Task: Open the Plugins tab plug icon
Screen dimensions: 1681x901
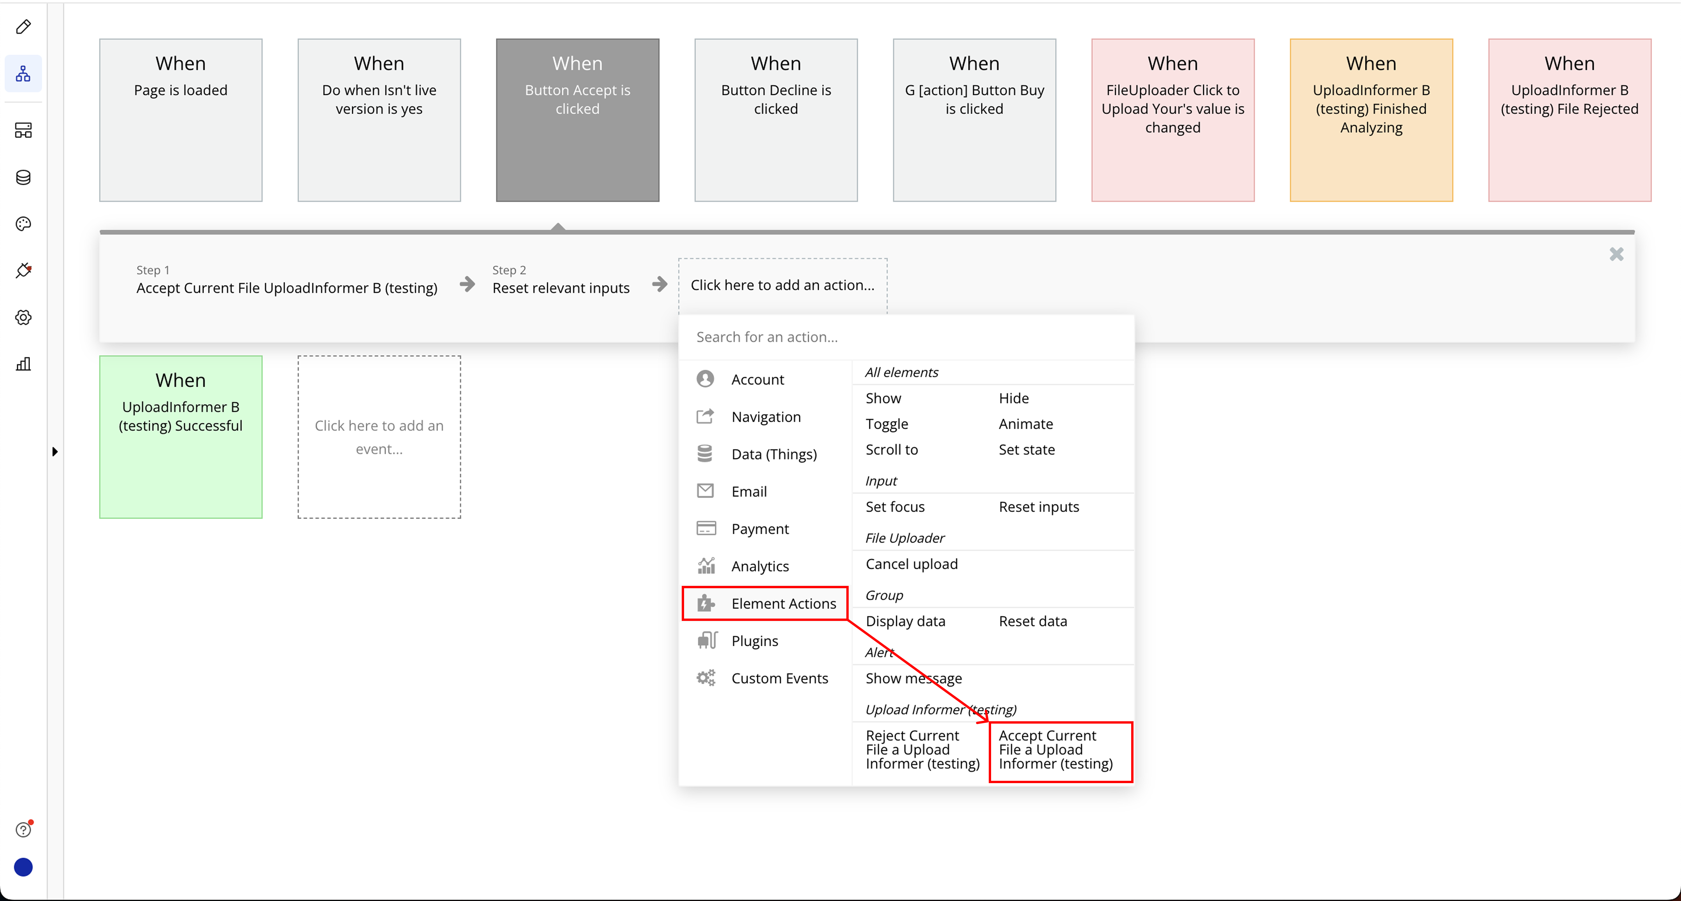Action: (x=23, y=270)
